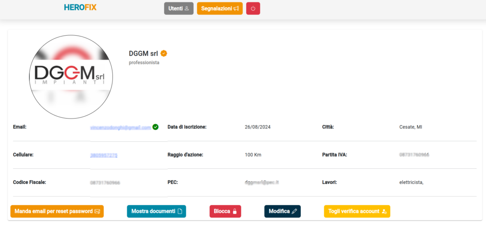Open the Utenti section

[x=179, y=9]
